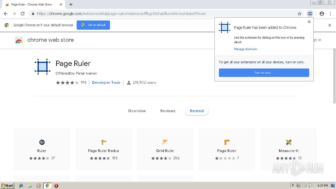Click the network tray icon
Viewport: 336px width, 189px height.
(x=298, y=186)
